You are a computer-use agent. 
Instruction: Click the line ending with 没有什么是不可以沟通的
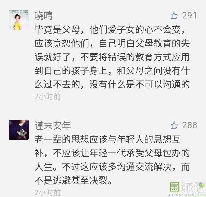tap(112, 85)
